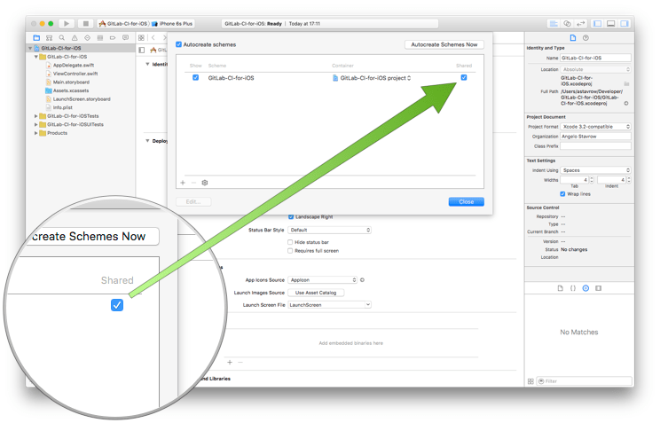Viewport: 660px width, 423px height.
Task: Show the Quick Help inspector
Action: (585, 38)
